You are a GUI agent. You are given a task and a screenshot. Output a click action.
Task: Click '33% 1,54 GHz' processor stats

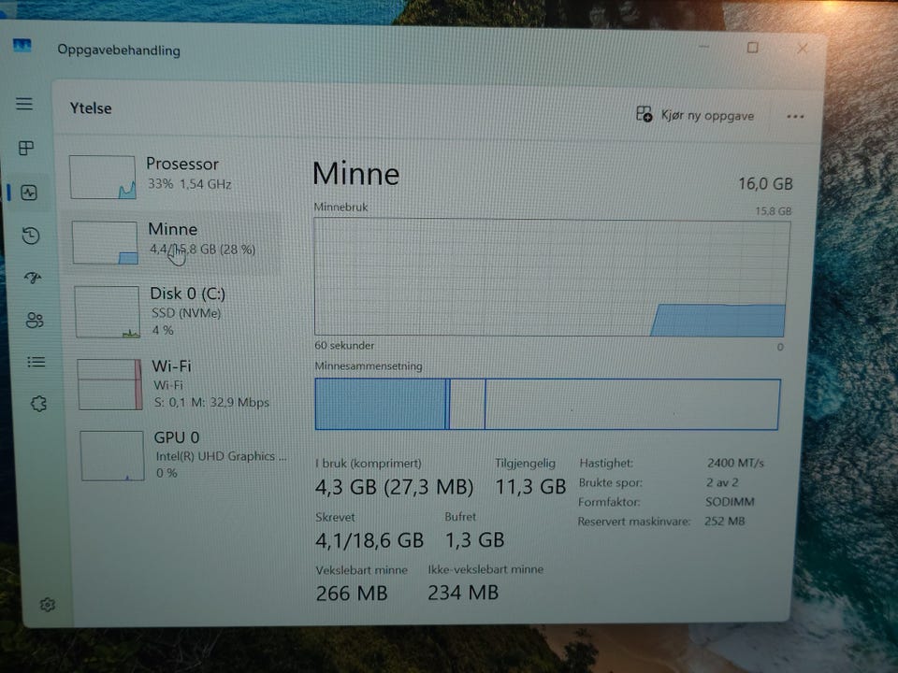[190, 184]
